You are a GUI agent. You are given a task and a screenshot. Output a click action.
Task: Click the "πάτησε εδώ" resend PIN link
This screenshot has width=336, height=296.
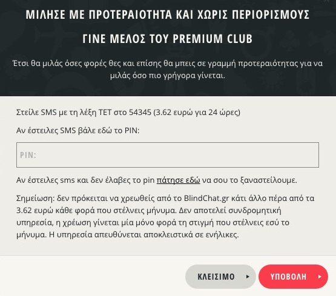(178, 180)
